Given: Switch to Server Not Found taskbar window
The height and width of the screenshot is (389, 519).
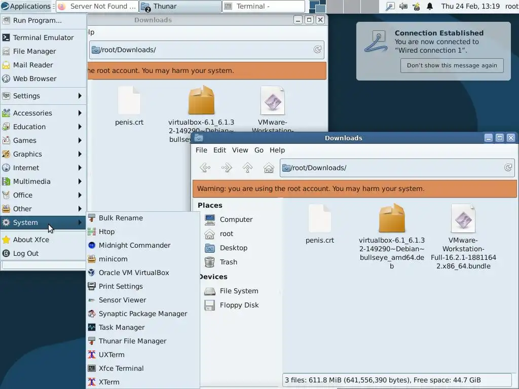Looking at the screenshot, I should click(97, 6).
